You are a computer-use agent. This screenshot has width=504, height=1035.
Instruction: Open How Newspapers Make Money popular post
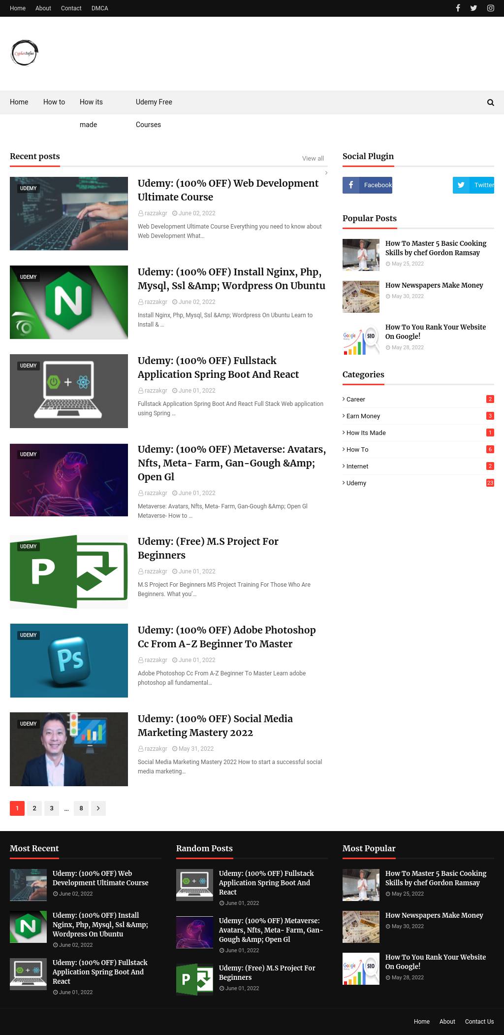click(434, 286)
